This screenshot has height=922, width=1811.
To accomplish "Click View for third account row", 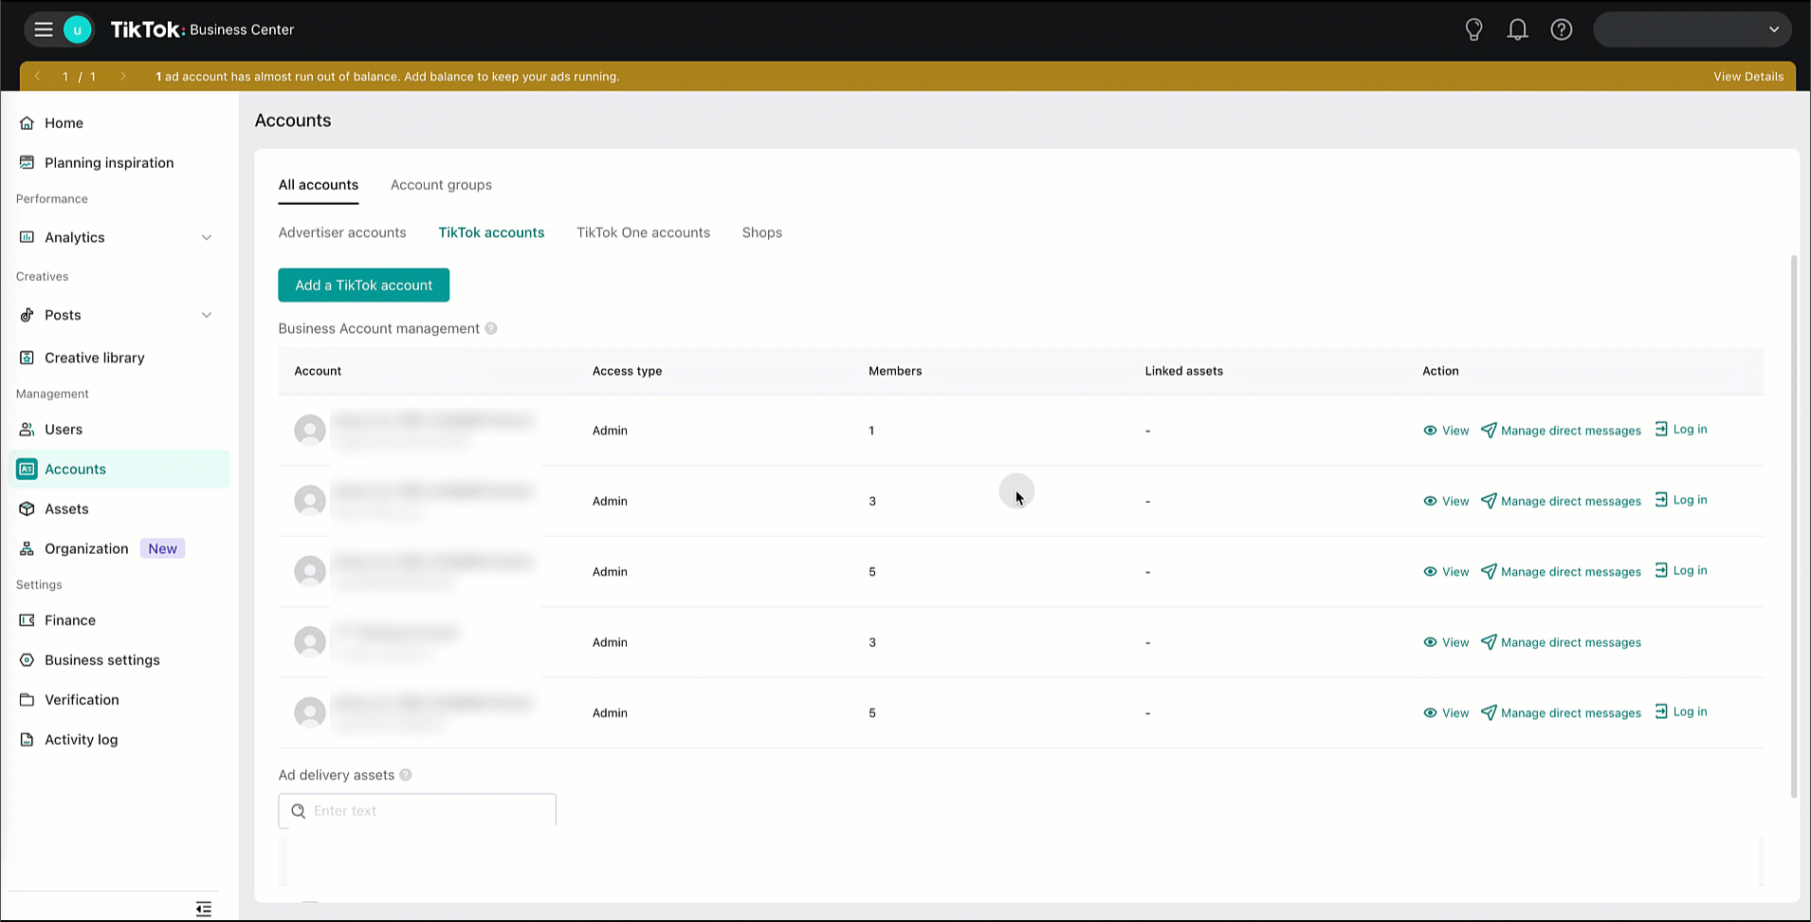I will click(1446, 572).
